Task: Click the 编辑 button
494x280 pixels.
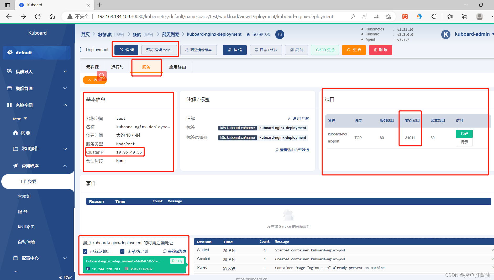Action: (127, 50)
